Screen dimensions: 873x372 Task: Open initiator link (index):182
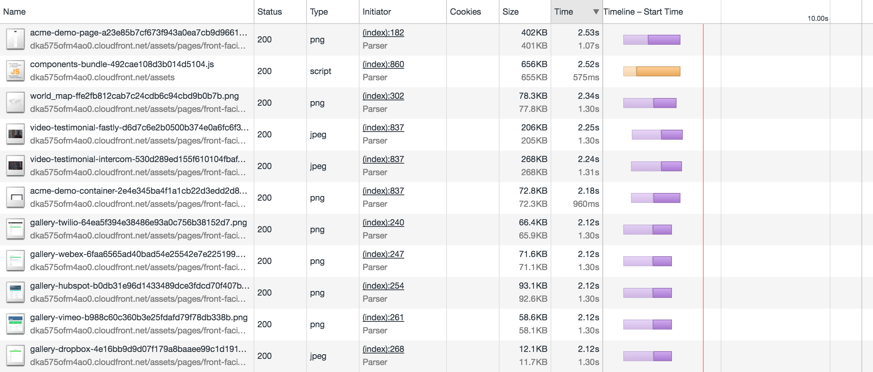[x=383, y=33]
